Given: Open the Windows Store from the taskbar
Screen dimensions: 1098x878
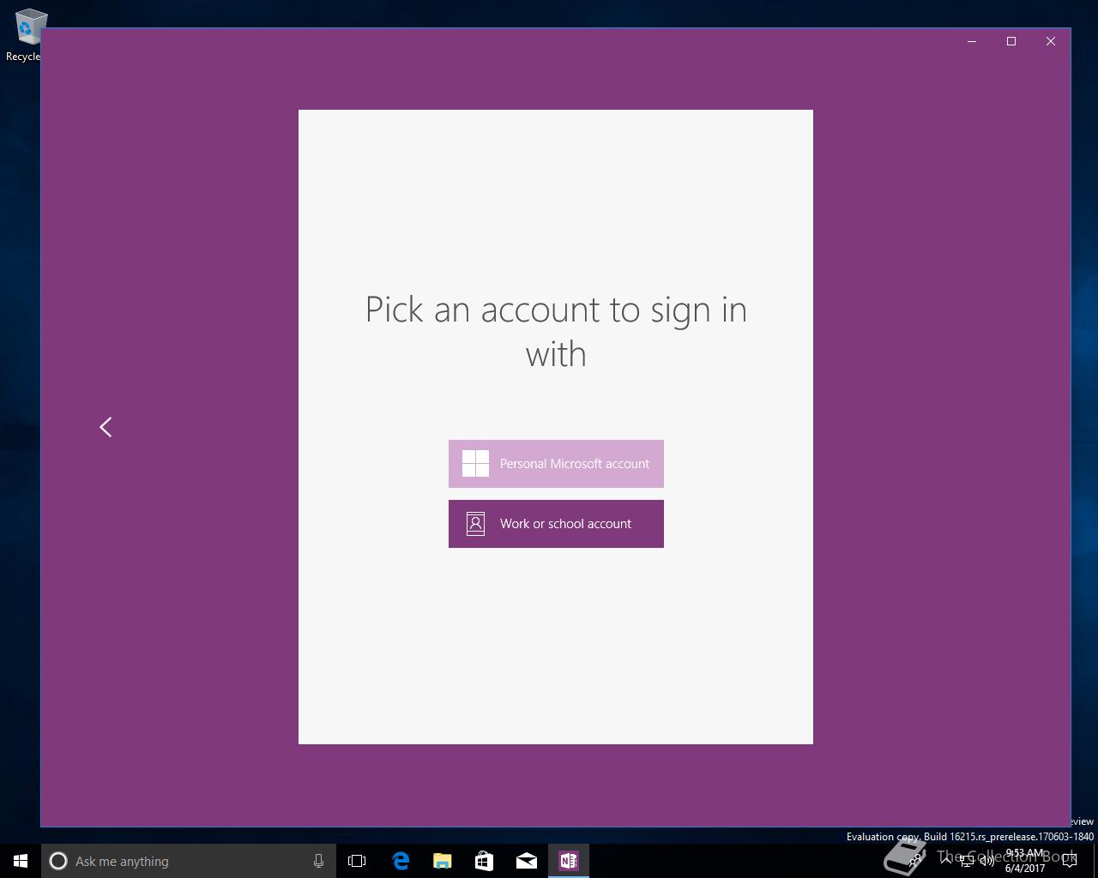Looking at the screenshot, I should coord(485,861).
